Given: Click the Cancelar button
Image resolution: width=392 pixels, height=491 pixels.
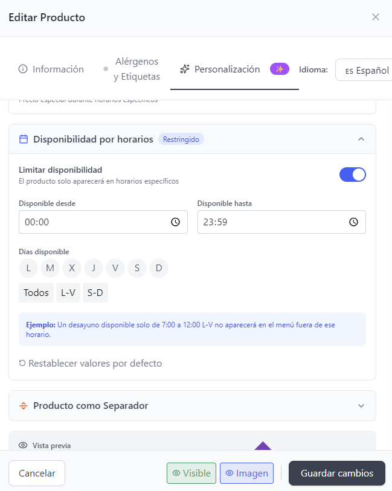Looking at the screenshot, I should tap(37, 473).
